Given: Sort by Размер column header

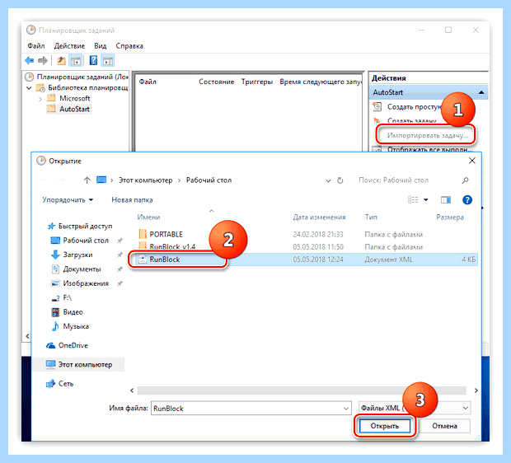Looking at the screenshot, I should click(450, 217).
